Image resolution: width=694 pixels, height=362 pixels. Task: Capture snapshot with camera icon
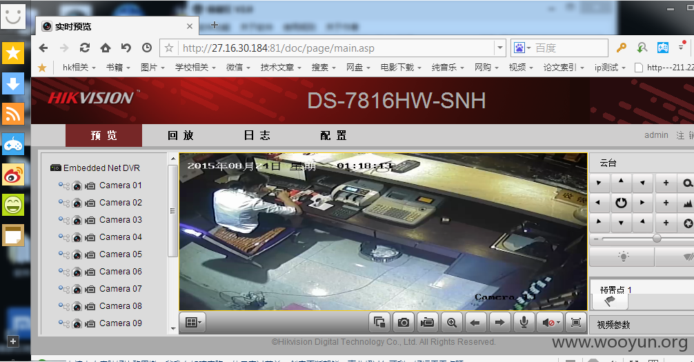pyautogui.click(x=403, y=322)
